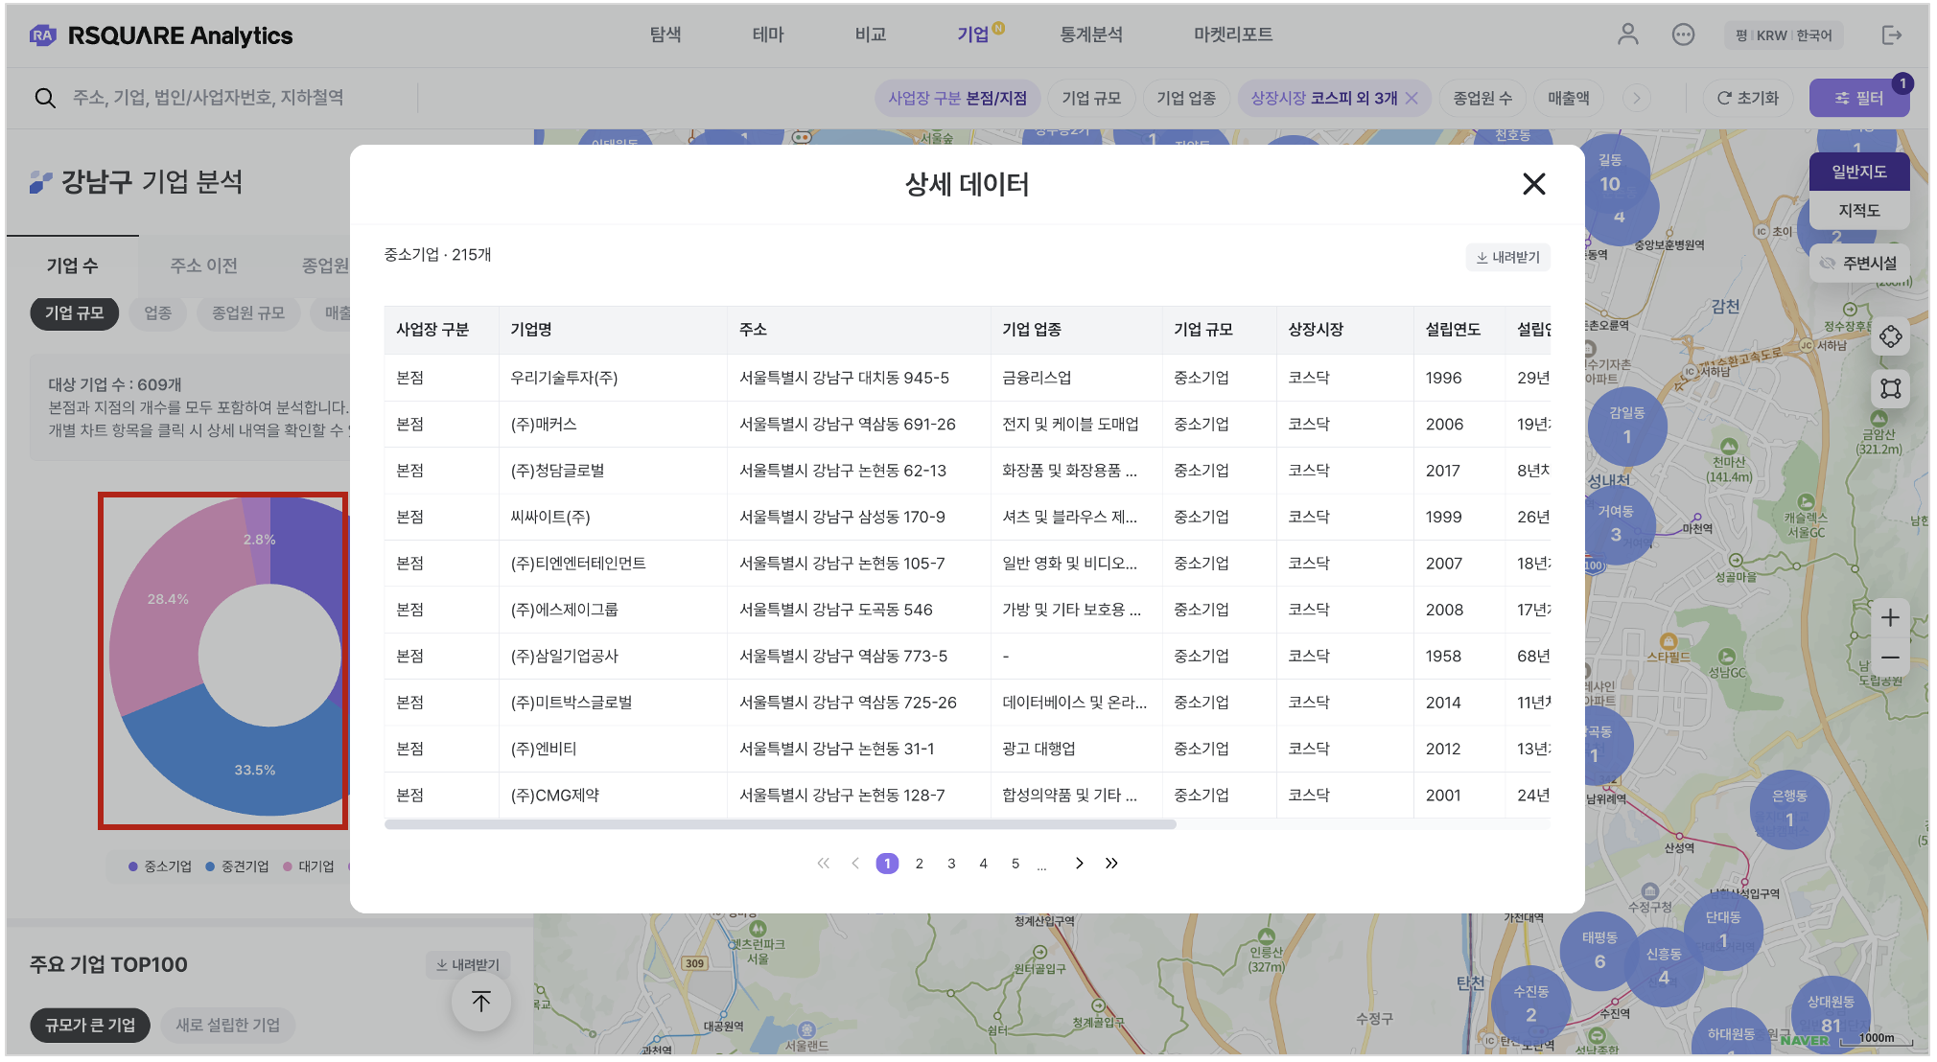Close the 상세 데이터 modal with X

coord(1533,184)
